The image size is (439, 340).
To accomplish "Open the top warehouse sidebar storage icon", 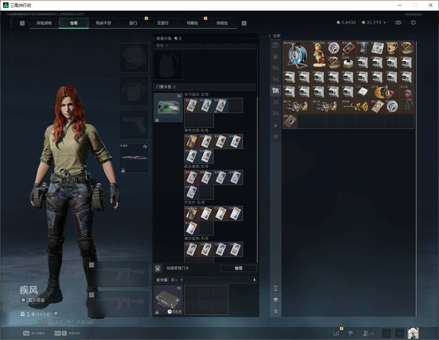I will point(276,45).
